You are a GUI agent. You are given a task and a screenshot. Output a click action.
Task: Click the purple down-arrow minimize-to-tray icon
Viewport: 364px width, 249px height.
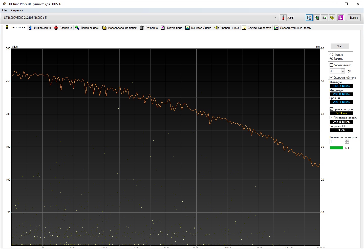(x=341, y=18)
